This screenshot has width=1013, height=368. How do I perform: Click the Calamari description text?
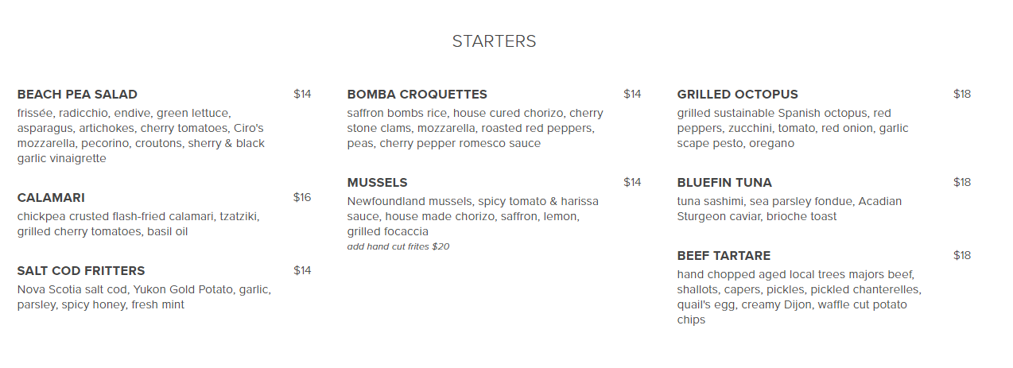click(x=138, y=224)
